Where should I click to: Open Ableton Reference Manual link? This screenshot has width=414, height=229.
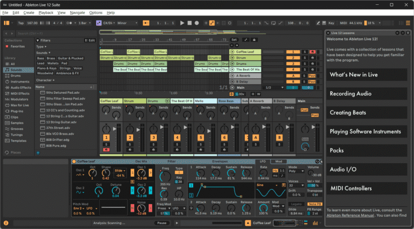click(350, 216)
